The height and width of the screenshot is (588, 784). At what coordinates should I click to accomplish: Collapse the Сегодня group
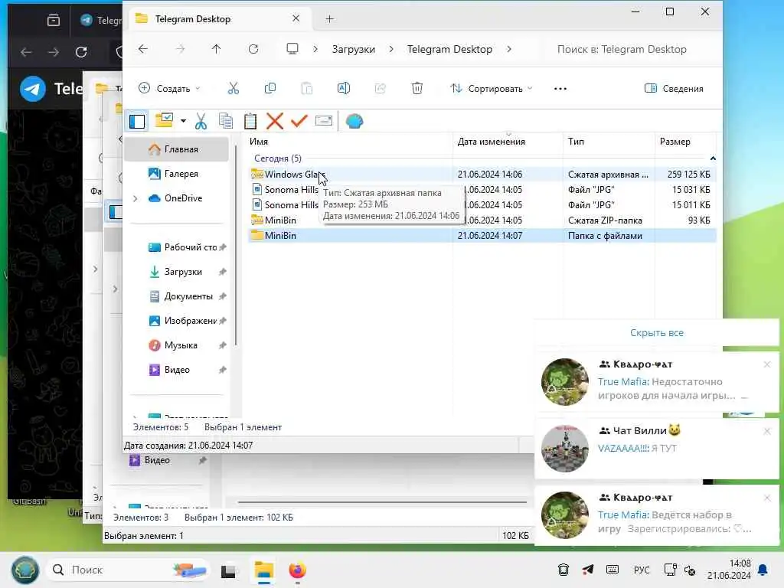pyautogui.click(x=713, y=158)
